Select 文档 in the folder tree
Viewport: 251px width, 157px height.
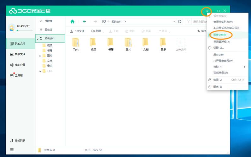click(x=50, y=61)
